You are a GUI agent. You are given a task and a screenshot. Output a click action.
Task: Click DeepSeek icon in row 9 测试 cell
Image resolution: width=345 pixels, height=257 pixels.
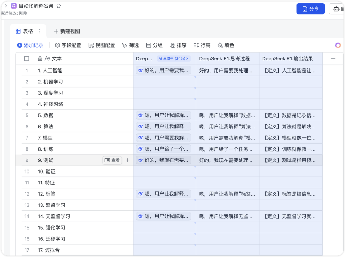140,160
